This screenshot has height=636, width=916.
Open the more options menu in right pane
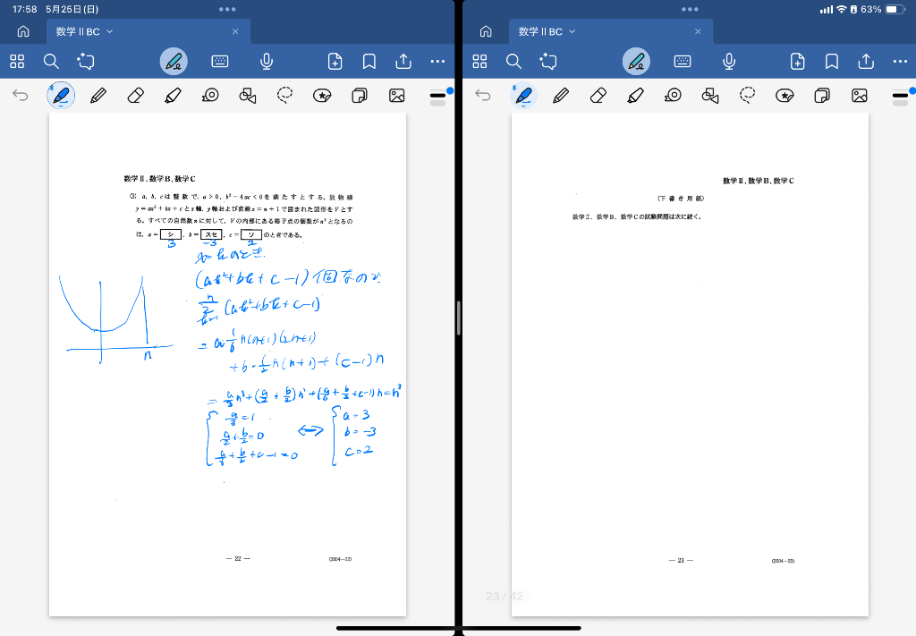click(900, 61)
